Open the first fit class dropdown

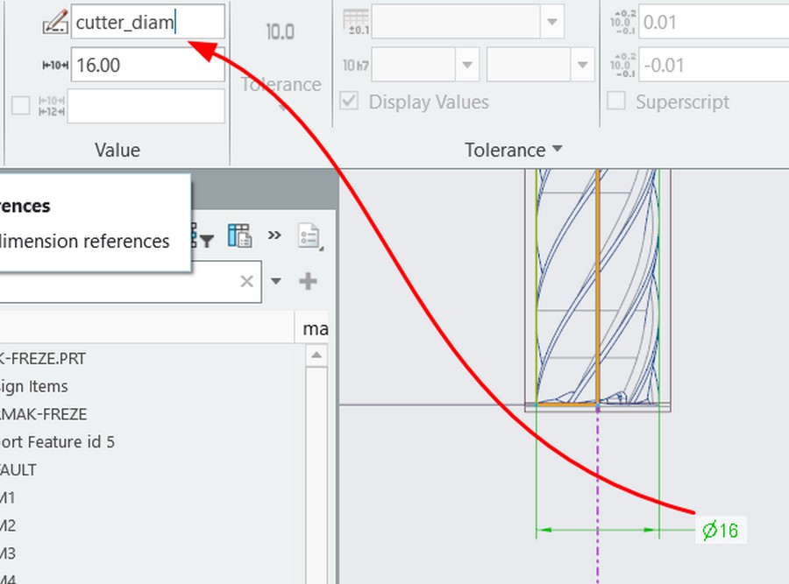pyautogui.click(x=467, y=65)
